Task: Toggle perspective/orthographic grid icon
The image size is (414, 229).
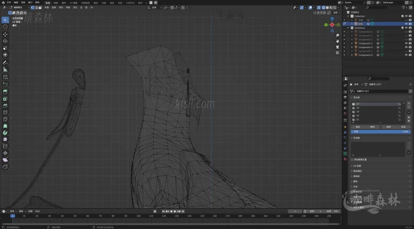Action: point(338,53)
